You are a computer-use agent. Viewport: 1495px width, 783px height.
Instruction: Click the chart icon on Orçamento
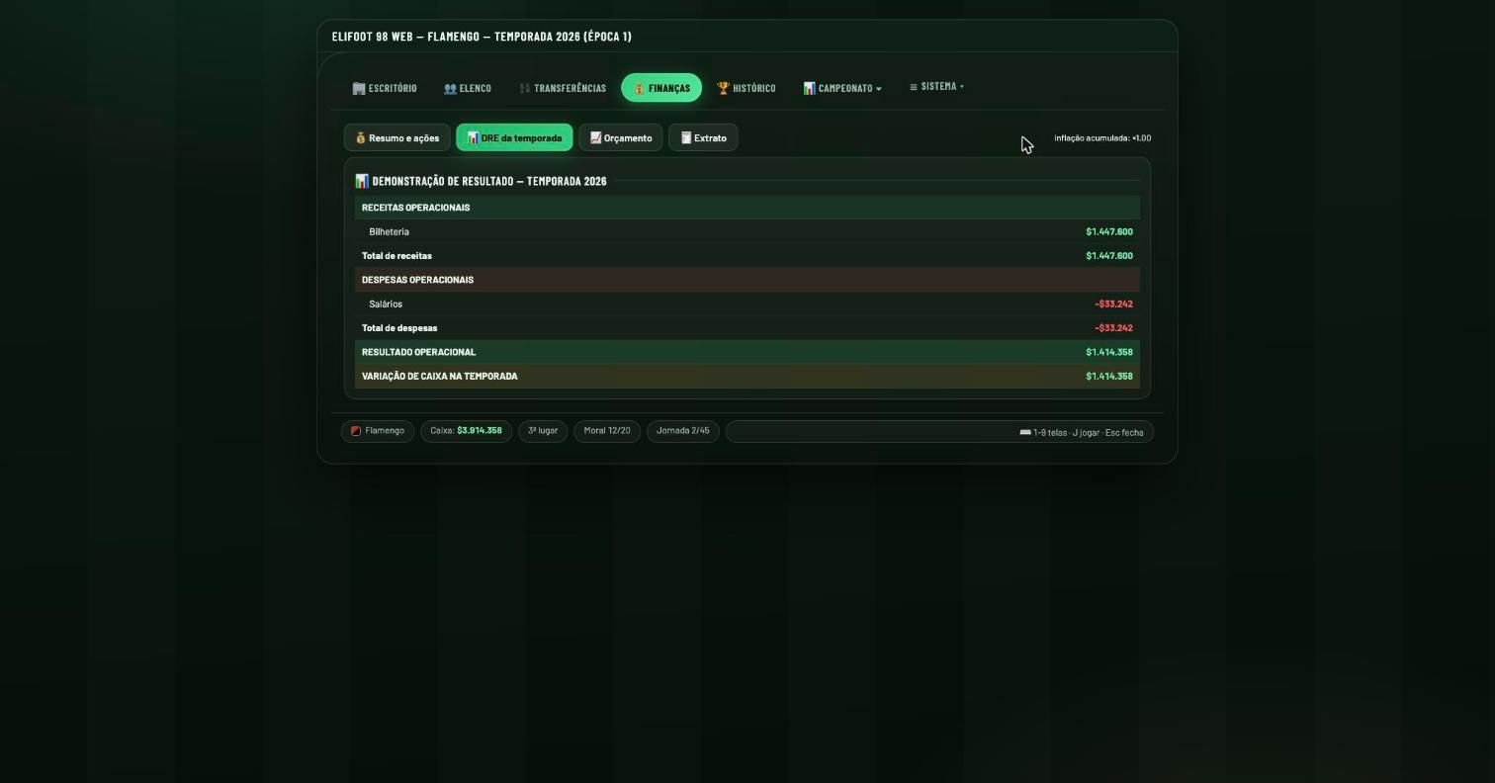click(595, 137)
